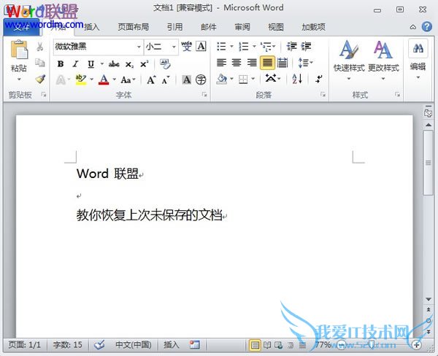Toggle subscript formatting
The height and width of the screenshot is (356, 438).
129,64
